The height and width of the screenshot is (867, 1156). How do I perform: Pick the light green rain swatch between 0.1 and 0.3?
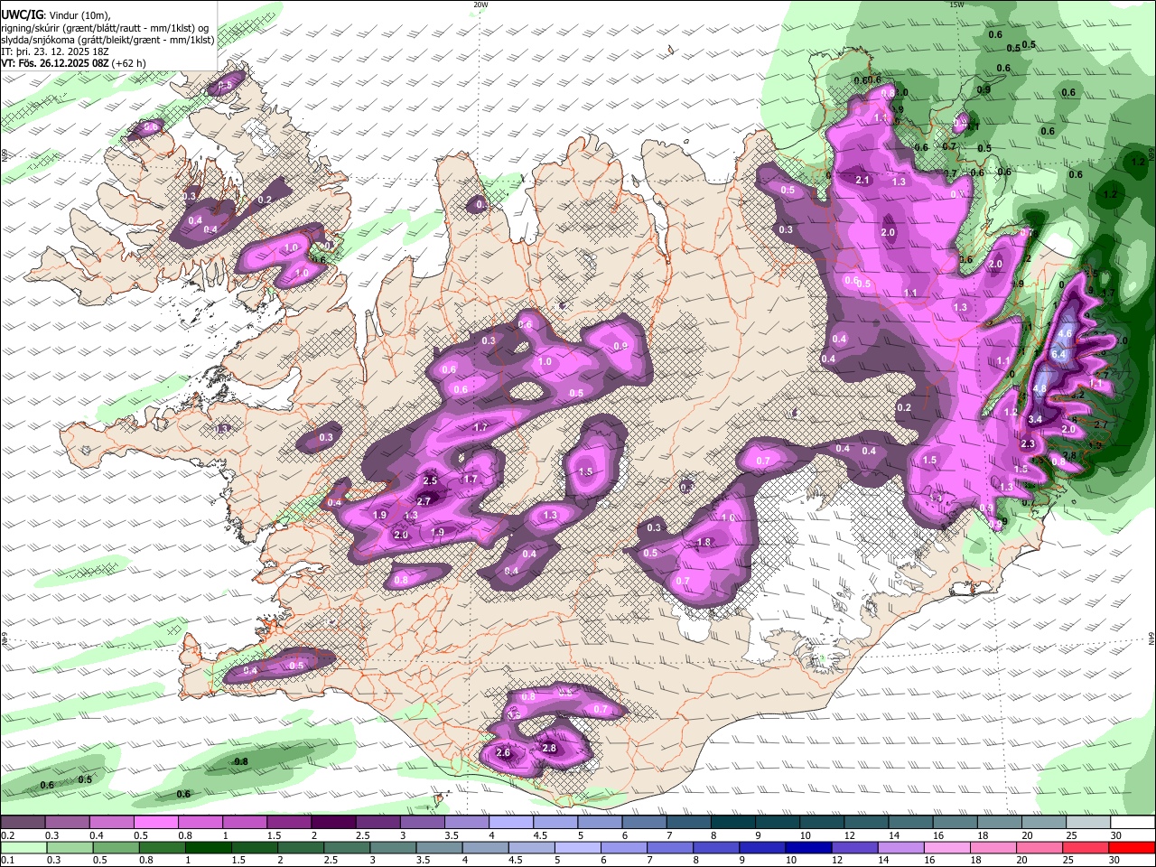coord(23,848)
